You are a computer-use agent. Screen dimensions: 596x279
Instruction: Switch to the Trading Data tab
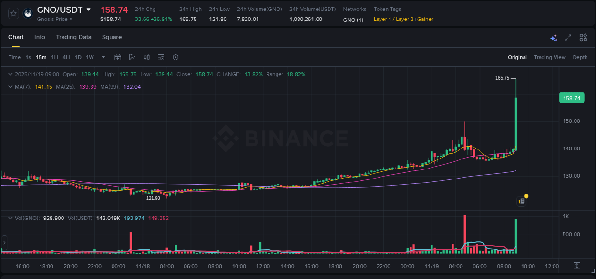pyautogui.click(x=73, y=37)
